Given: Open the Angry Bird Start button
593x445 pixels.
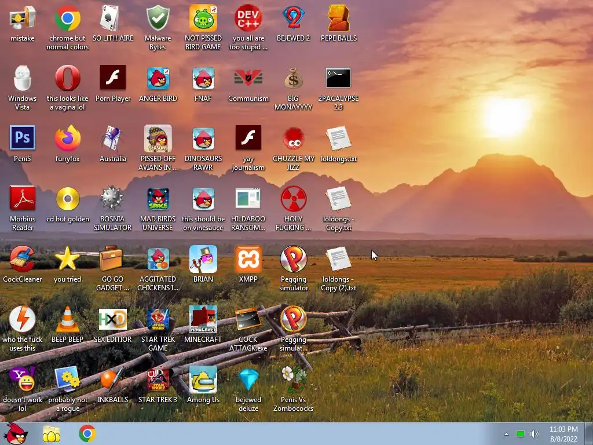Looking at the screenshot, I should 16,433.
